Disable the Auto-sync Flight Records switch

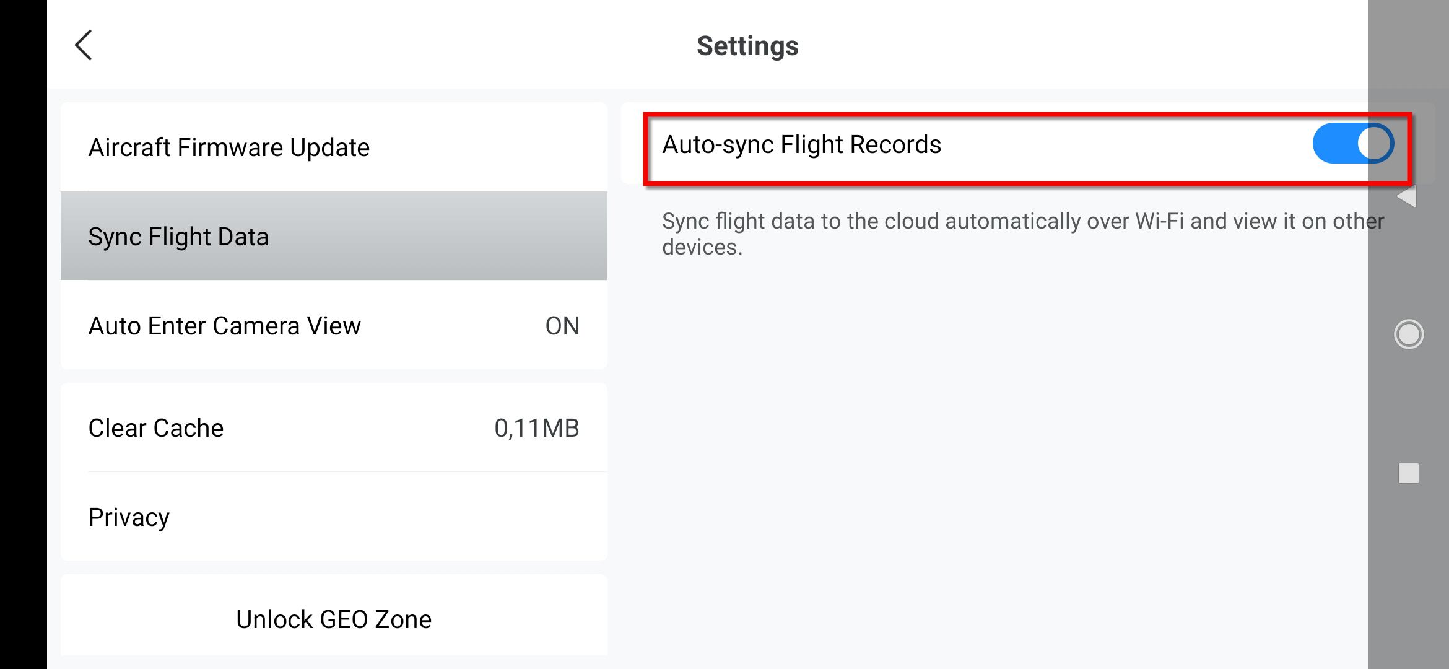[x=1352, y=144]
